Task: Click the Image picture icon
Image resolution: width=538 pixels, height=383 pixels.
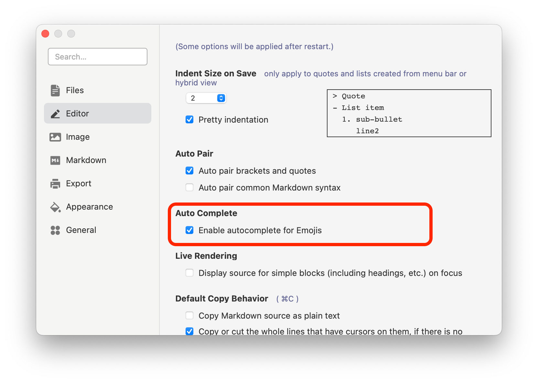Action: click(55, 137)
